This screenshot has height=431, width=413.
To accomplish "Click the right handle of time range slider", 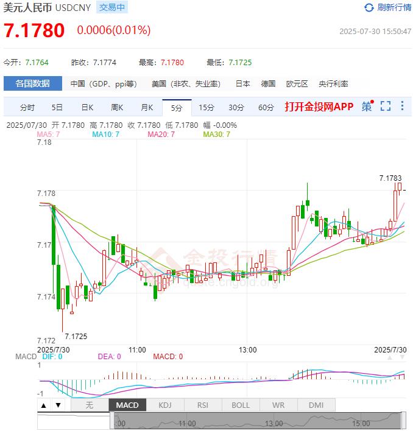I will (x=403, y=421).
